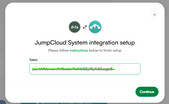Click the Token field label
This screenshot has height=104, width=169.
click(x=34, y=60)
